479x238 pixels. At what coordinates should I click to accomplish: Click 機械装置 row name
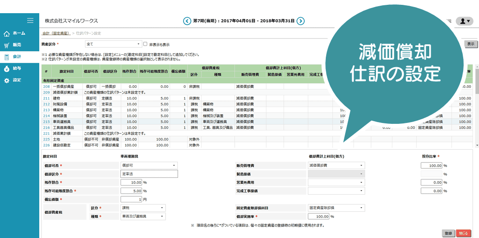pos(60,116)
